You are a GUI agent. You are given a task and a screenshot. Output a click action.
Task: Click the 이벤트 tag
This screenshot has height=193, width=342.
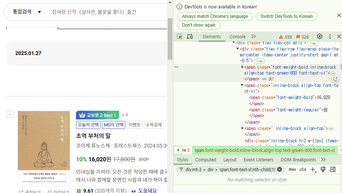(134, 125)
